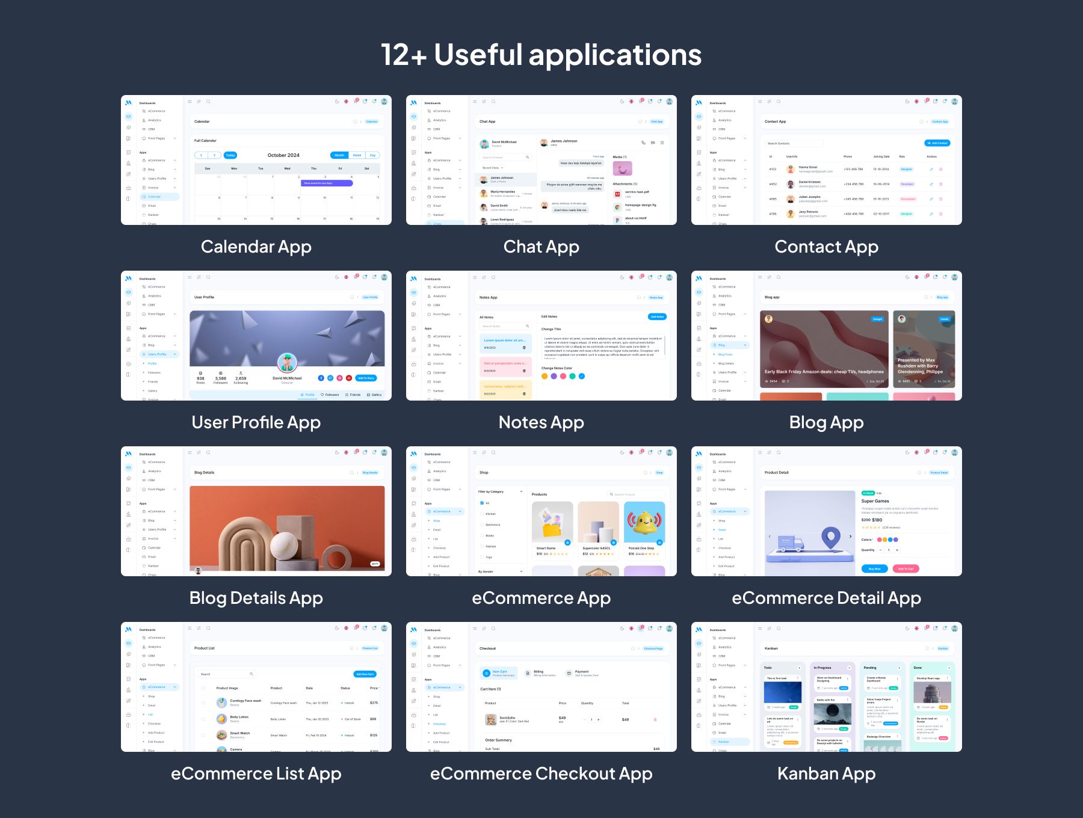1083x818 pixels.
Task: Open language flag icon in Blog App header
Action: click(916, 277)
